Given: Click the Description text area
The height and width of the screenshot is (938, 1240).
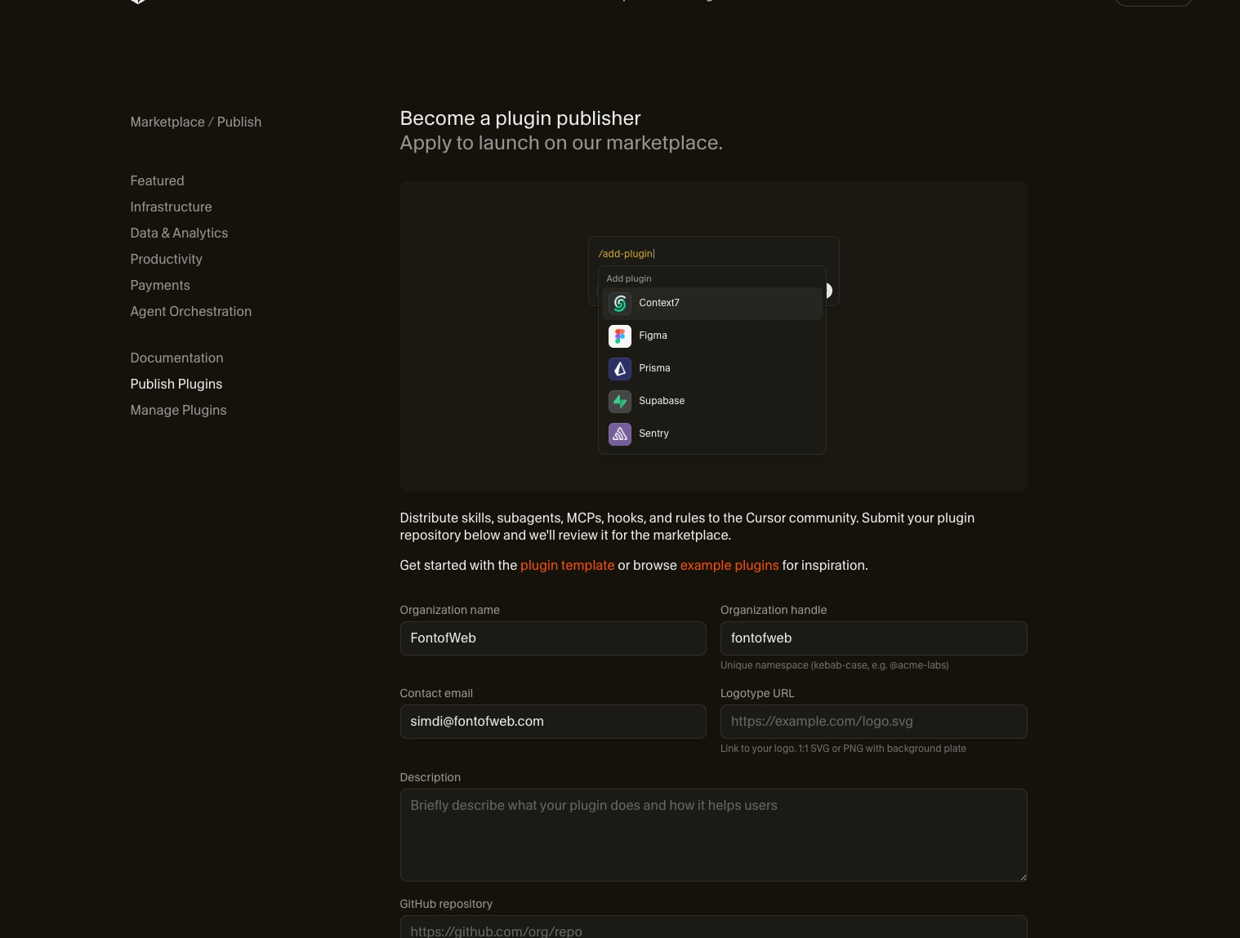Looking at the screenshot, I should click(x=713, y=835).
